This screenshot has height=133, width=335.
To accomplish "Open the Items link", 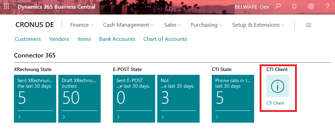I will click(84, 39).
